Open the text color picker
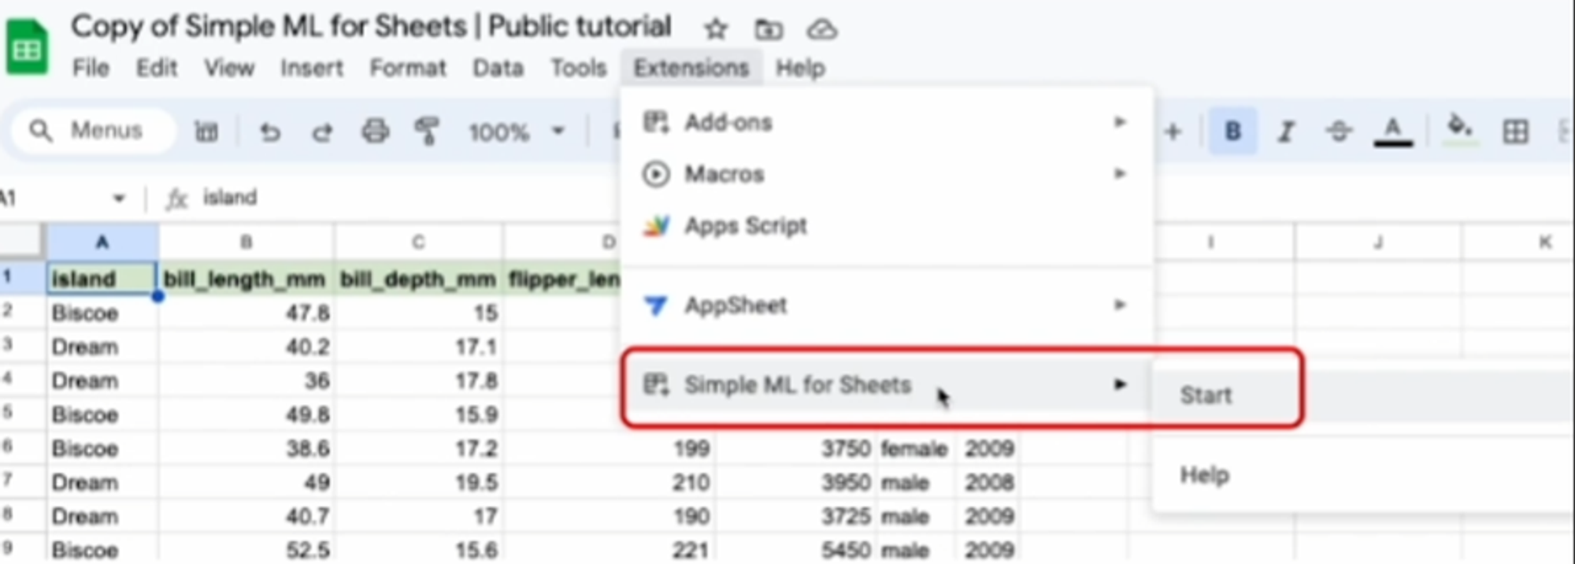 click(1392, 132)
